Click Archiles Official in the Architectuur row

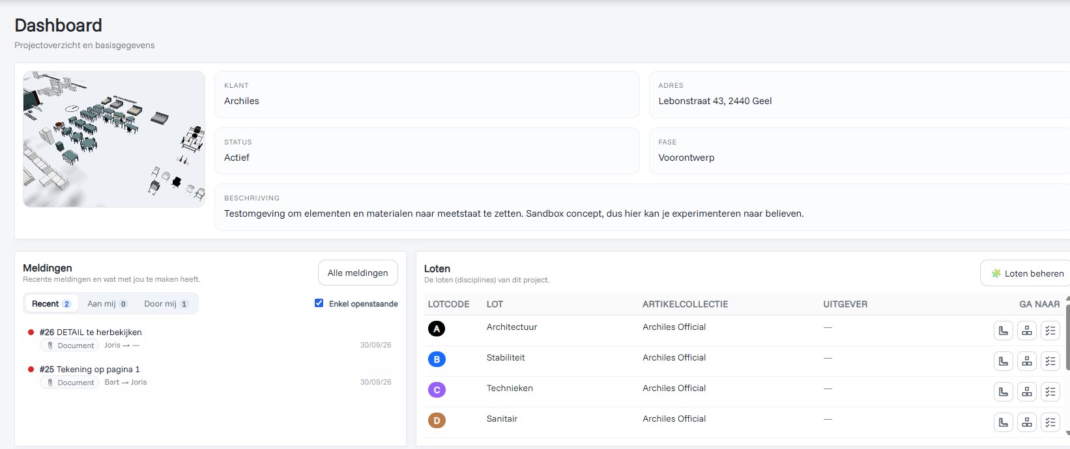click(674, 327)
